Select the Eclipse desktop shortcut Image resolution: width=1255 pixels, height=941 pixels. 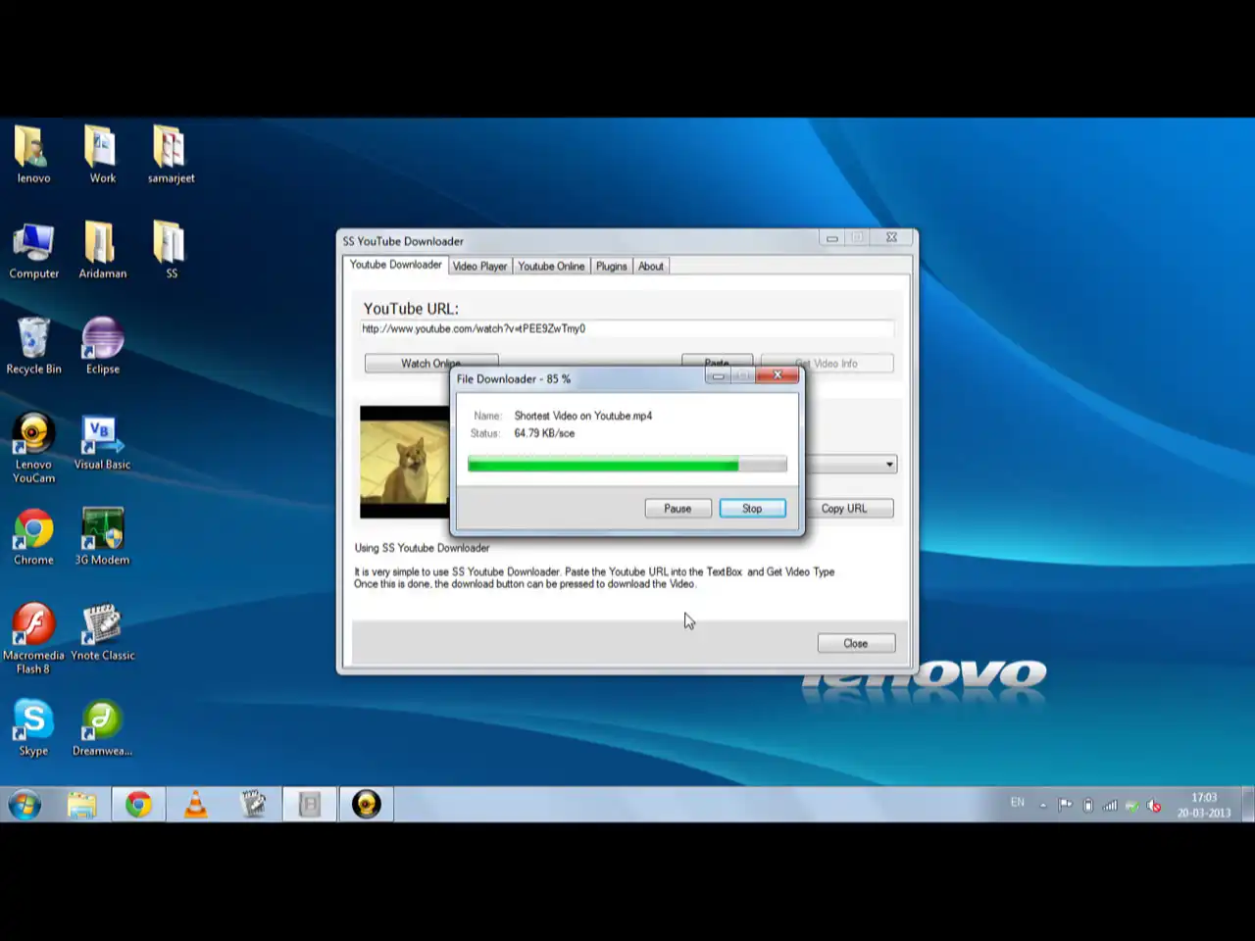tap(102, 345)
